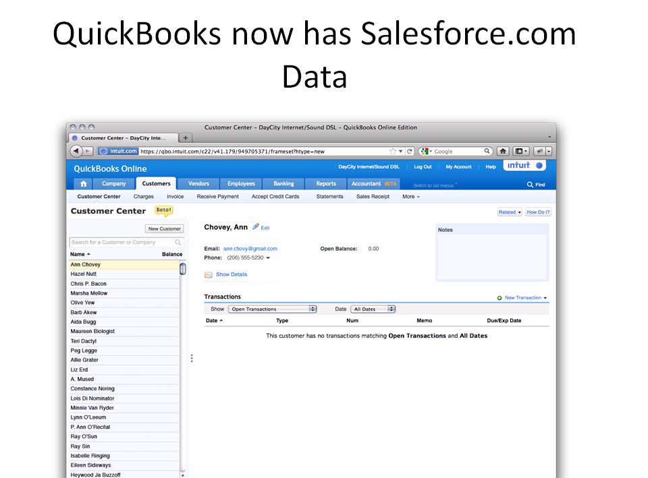Open the Sales Receipt submenu item

coord(373,196)
